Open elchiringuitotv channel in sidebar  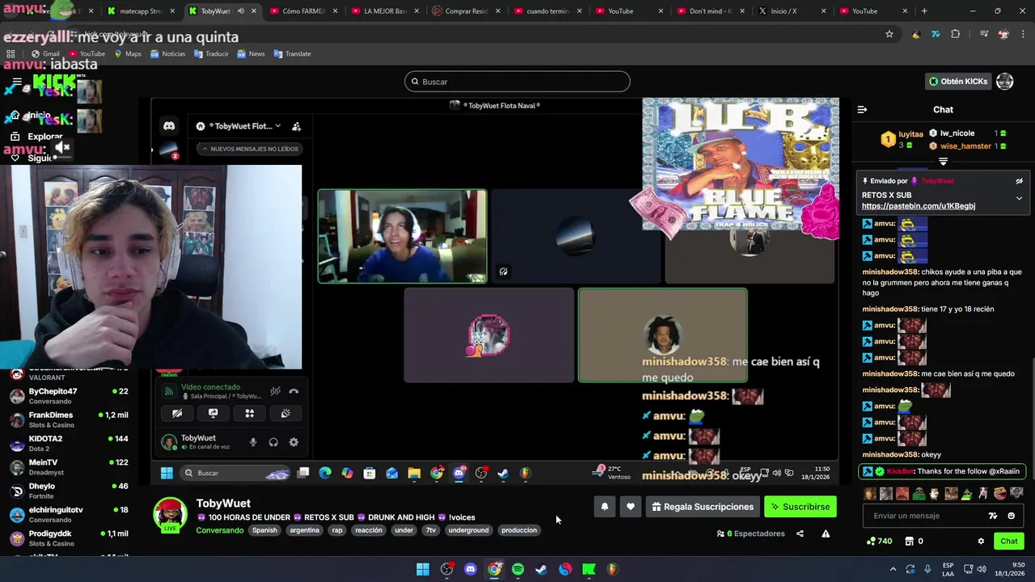click(x=69, y=514)
